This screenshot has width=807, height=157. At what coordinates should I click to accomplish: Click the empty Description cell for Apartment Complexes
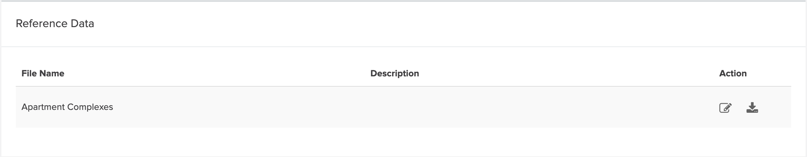[394, 107]
